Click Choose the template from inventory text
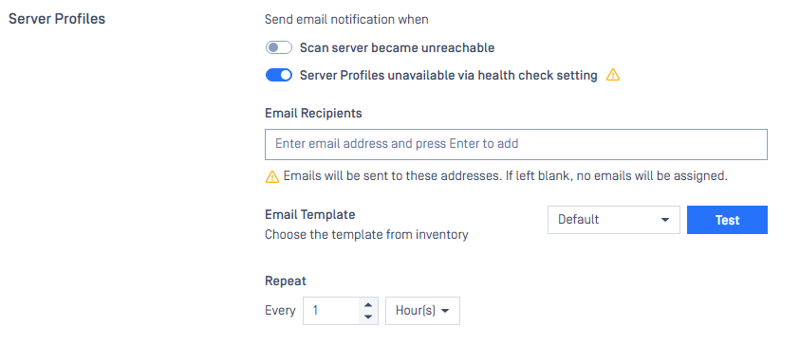The height and width of the screenshot is (362, 800). point(366,235)
